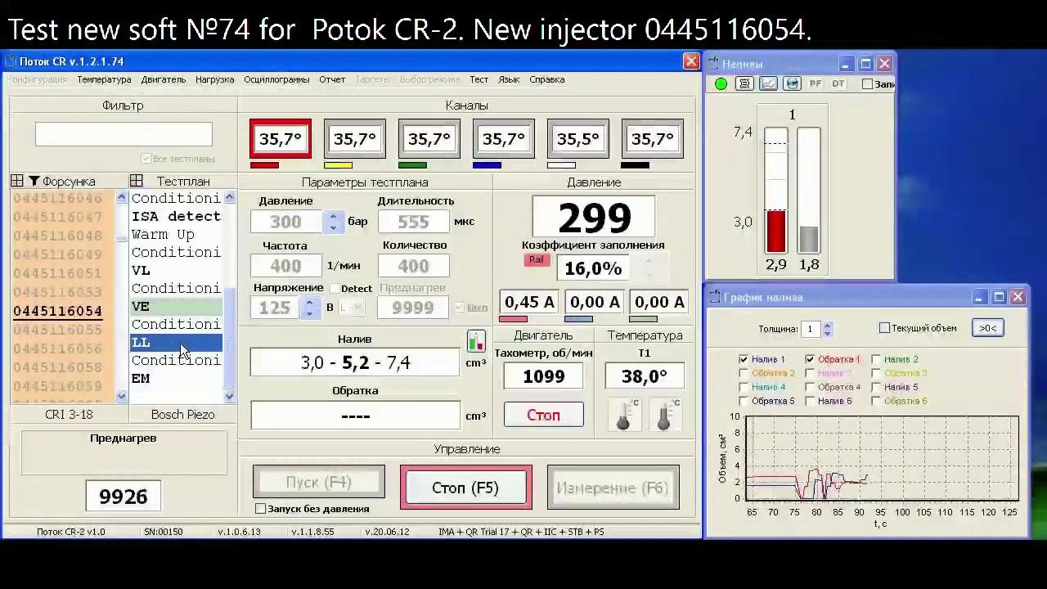Open the bar chart icon next to Налив
This screenshot has width=1047, height=589.
point(475,340)
